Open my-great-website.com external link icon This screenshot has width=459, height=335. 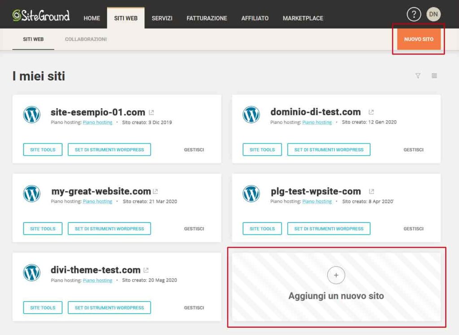pos(156,191)
